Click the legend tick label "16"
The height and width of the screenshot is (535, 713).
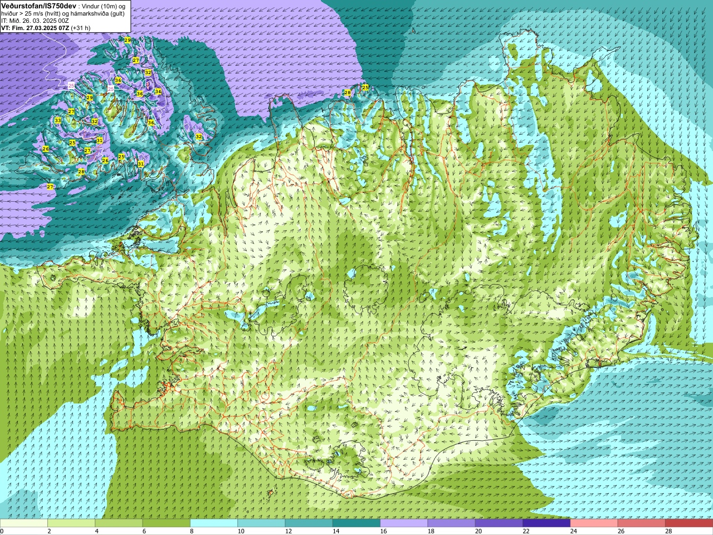coord(383,531)
